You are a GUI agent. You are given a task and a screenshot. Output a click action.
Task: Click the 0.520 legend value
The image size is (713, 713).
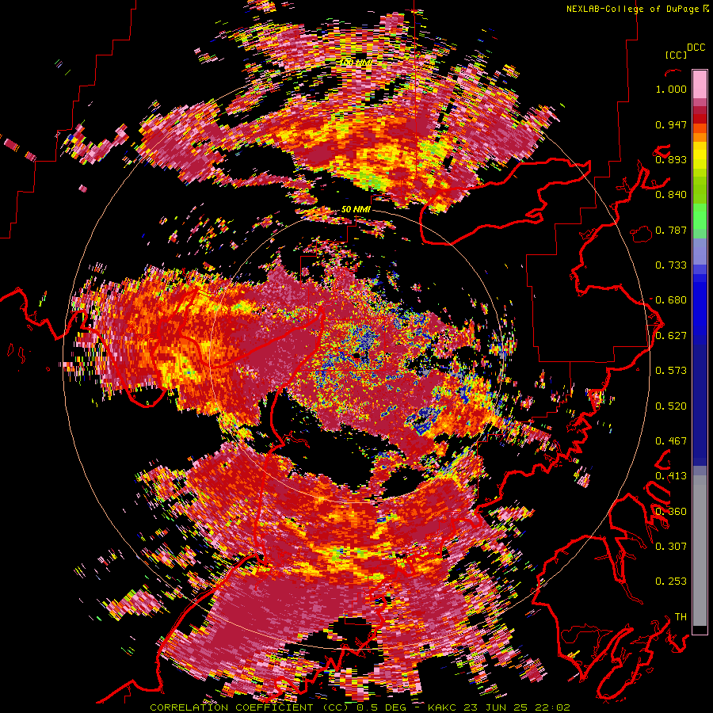(x=671, y=406)
